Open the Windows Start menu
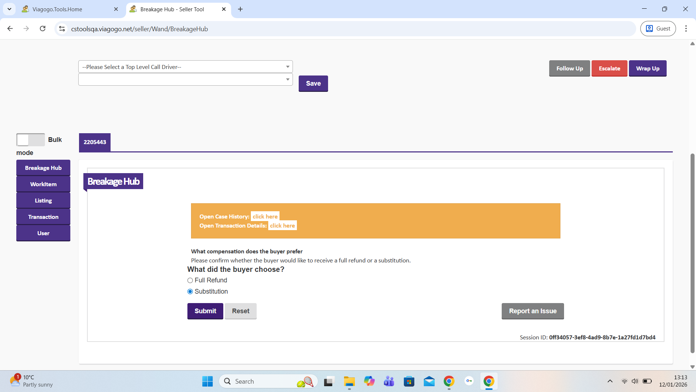This screenshot has width=696, height=392. (207, 381)
